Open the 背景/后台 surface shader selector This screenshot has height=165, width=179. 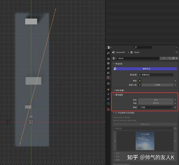pos(156,75)
